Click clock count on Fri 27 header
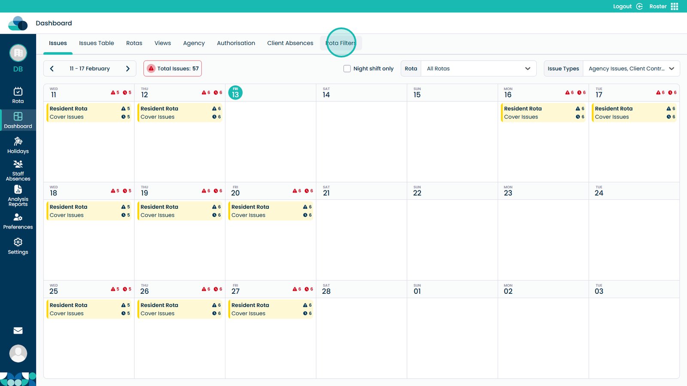687x386 pixels. (x=309, y=289)
